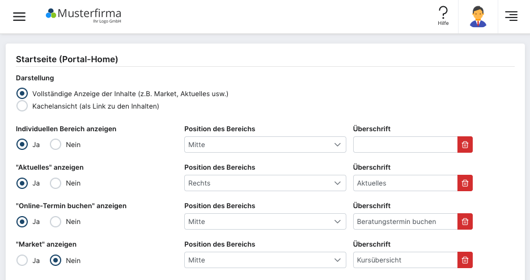Select Nein for Individuellen Bereich anzeigen
The width and height of the screenshot is (530, 280).
tap(56, 145)
